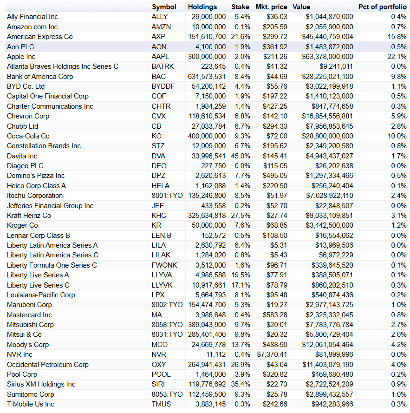Select the Davita Inc 45.0% stake cell
The height and width of the screenshot is (413, 410).
[241, 156]
